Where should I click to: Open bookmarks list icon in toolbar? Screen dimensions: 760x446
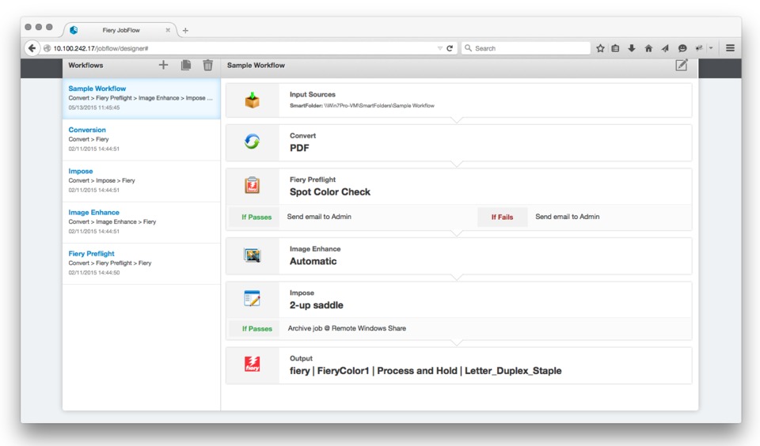click(616, 48)
